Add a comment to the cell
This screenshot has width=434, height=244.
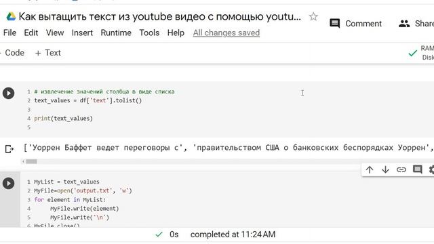click(417, 169)
